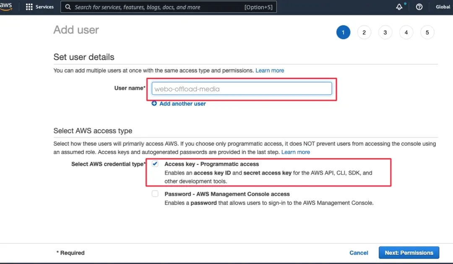Go to wizard step 5 circle

[x=427, y=32]
